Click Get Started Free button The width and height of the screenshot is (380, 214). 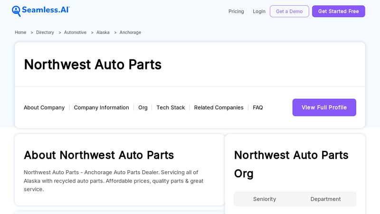pos(338,11)
